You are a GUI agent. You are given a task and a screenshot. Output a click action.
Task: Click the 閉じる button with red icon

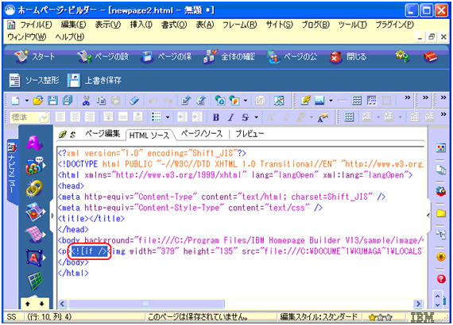coord(348,57)
